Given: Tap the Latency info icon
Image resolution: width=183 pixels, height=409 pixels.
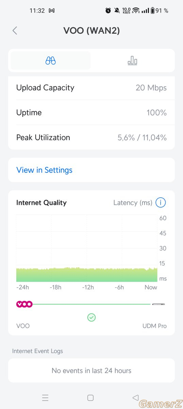Looking at the screenshot, I should [x=161, y=203].
